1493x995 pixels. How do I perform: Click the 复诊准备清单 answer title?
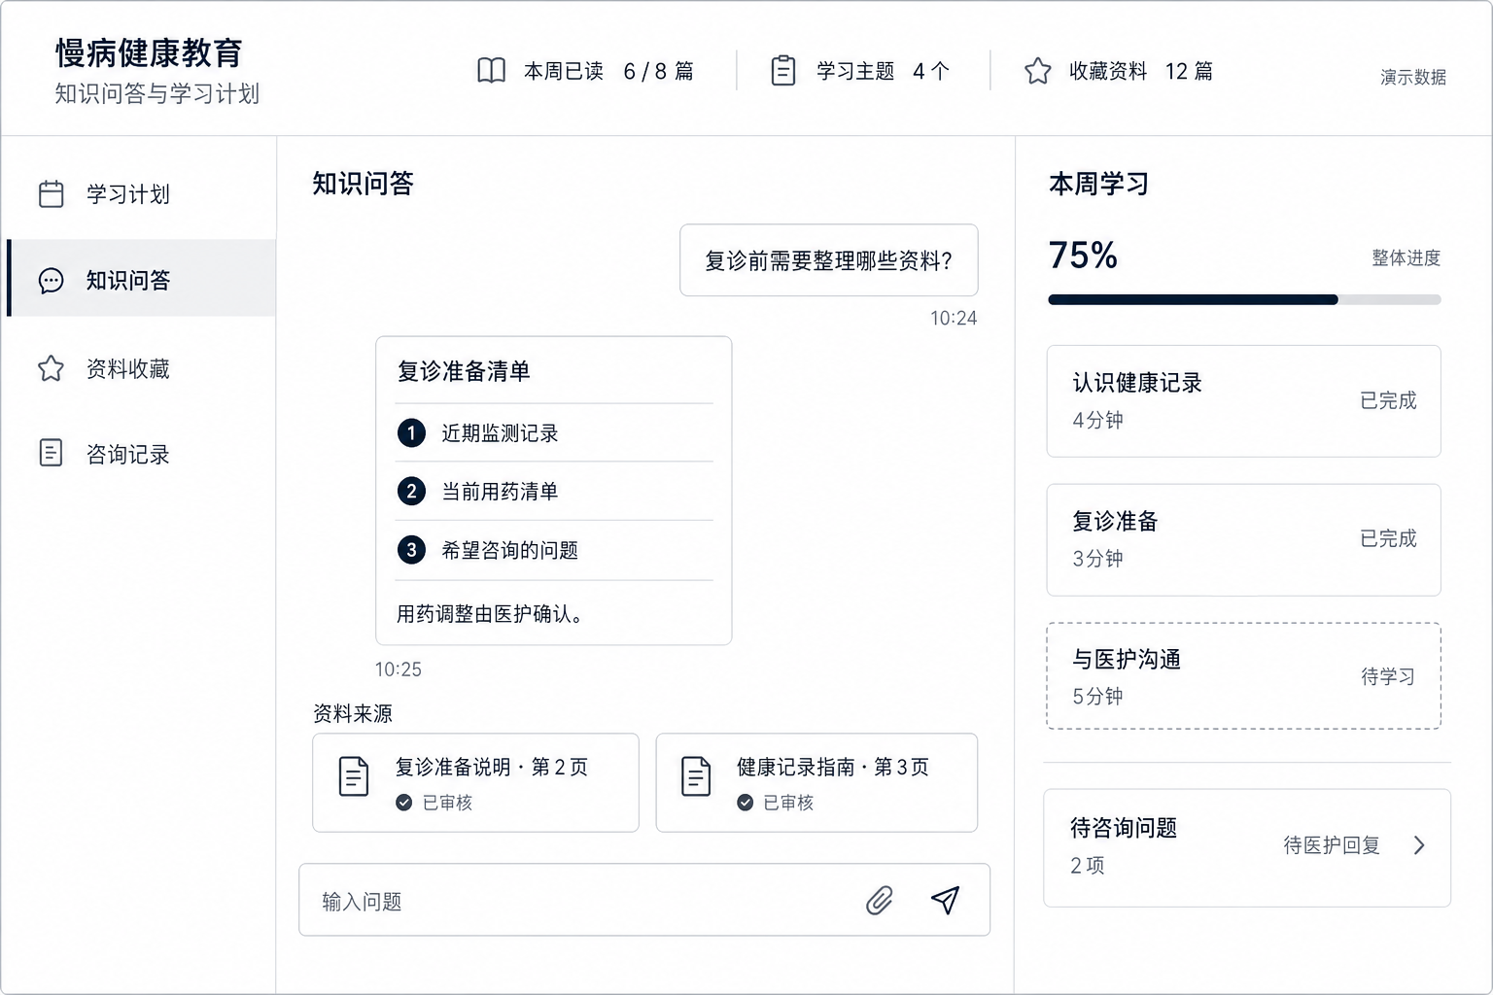(464, 371)
